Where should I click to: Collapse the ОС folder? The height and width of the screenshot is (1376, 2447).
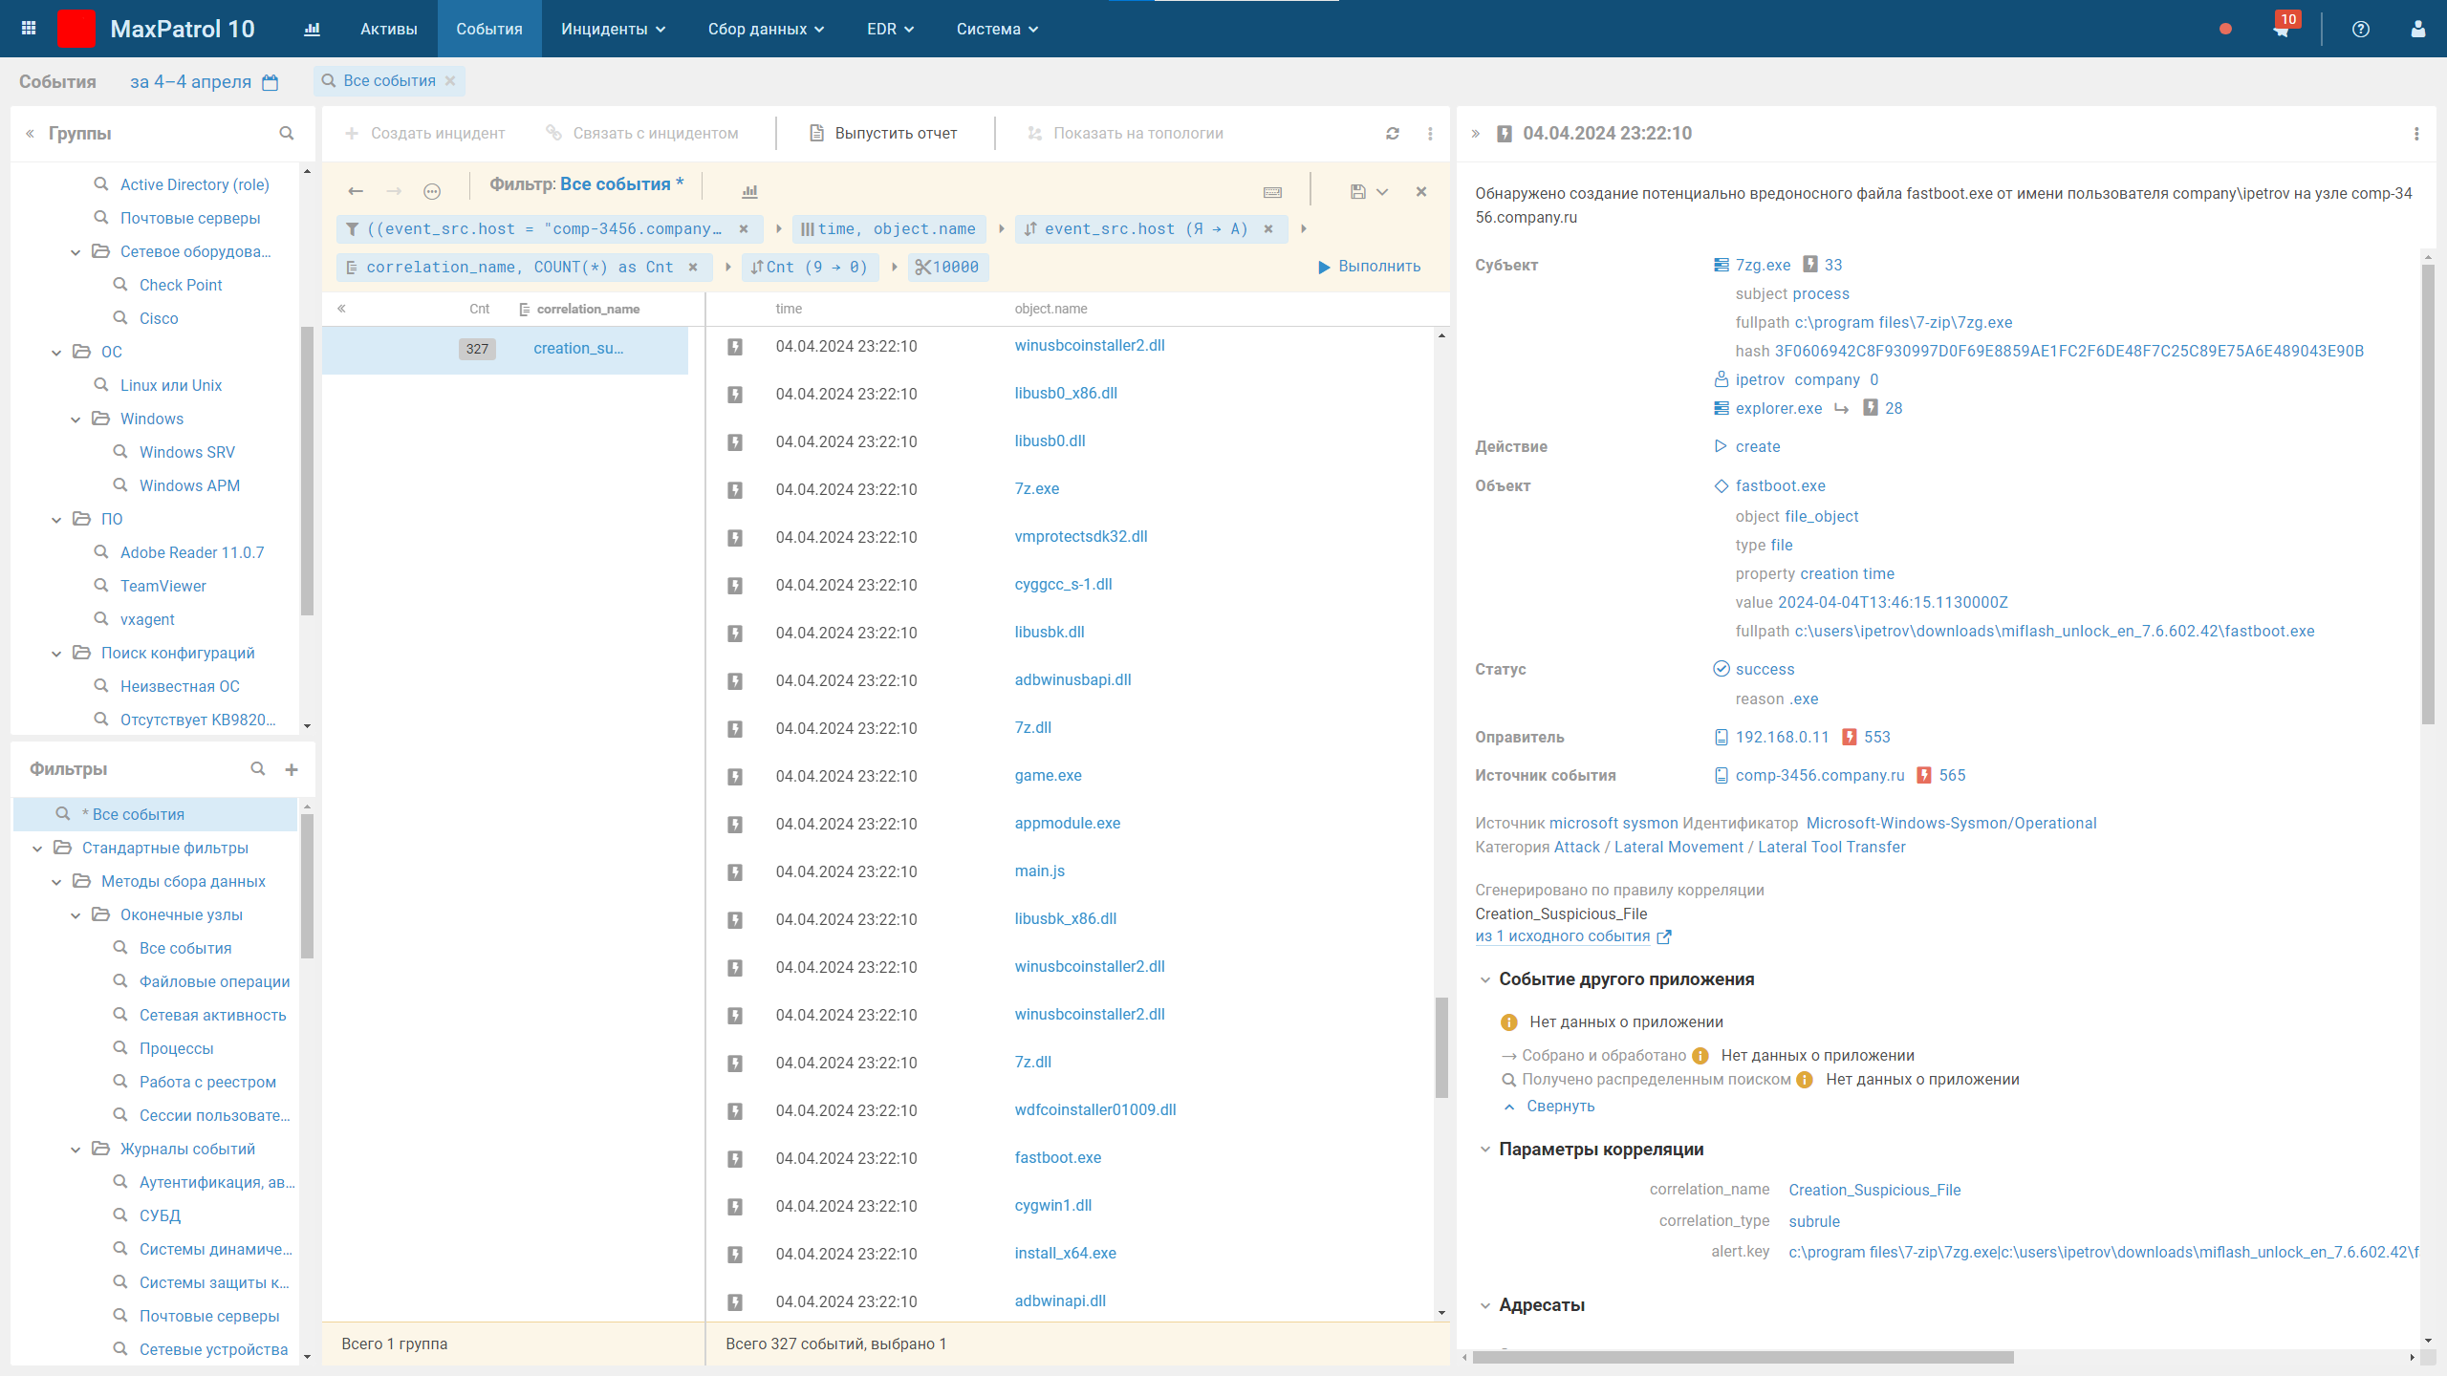pyautogui.click(x=56, y=353)
